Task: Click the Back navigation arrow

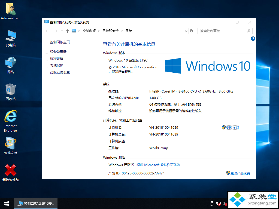Action: [47, 31]
